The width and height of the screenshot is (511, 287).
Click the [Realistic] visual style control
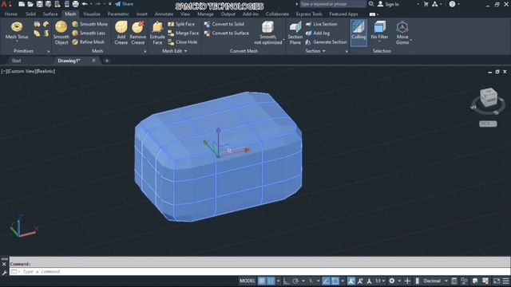click(x=46, y=71)
